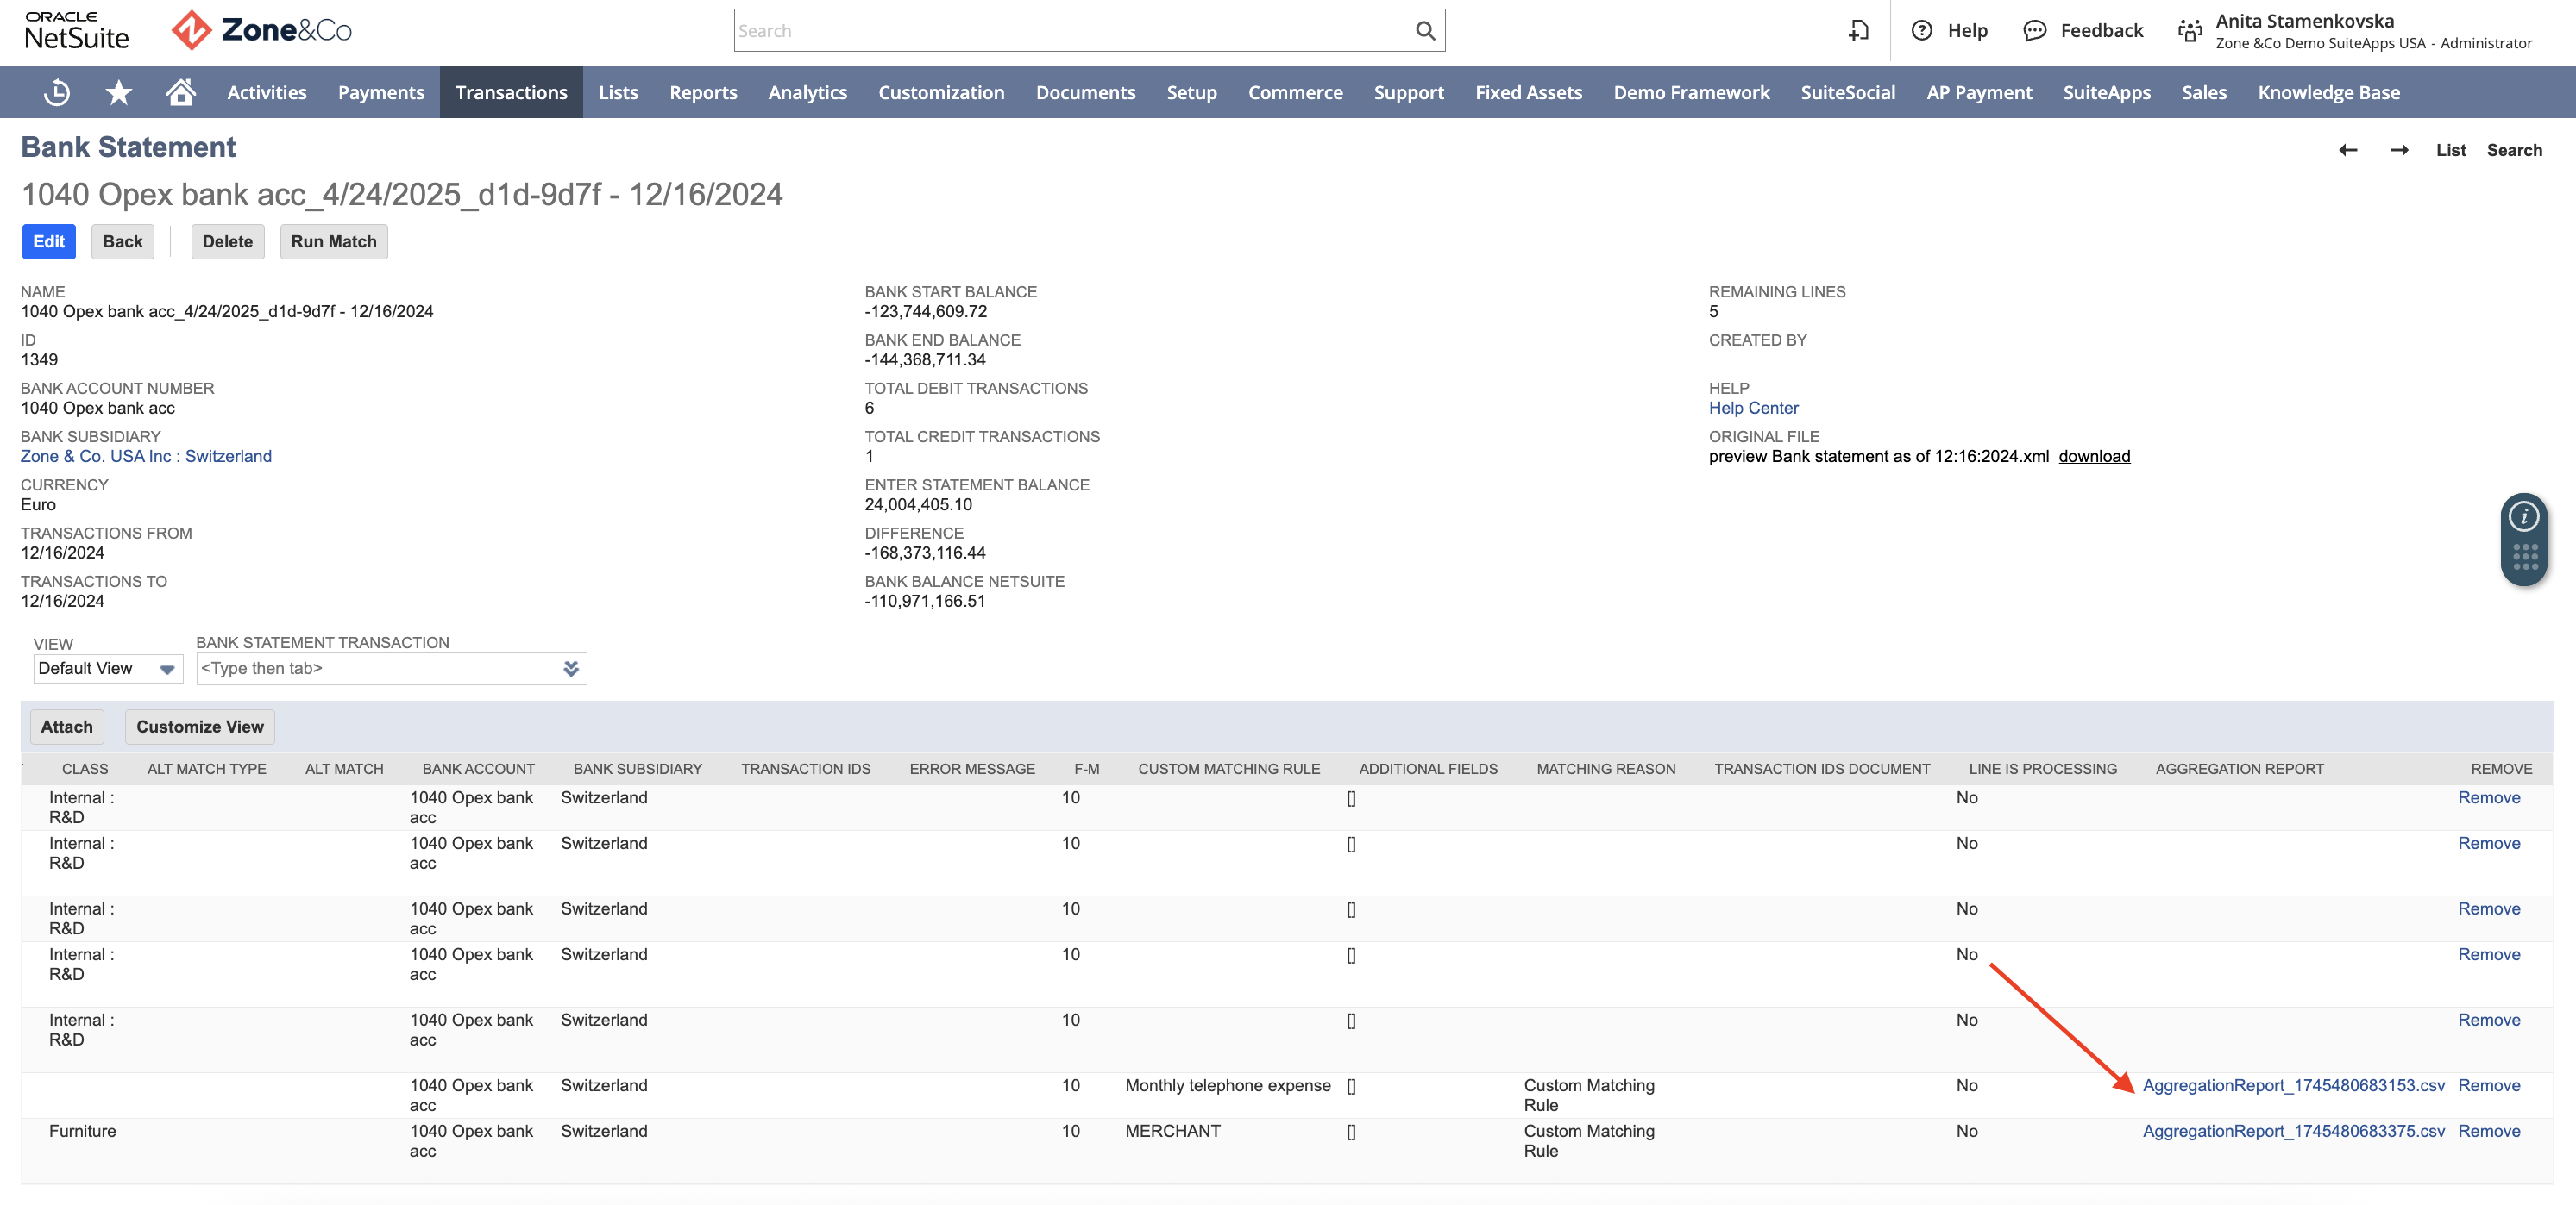Screen dimensions: 2576x1205
Task: Sort by the Bank Account column header
Action: pyautogui.click(x=478, y=770)
